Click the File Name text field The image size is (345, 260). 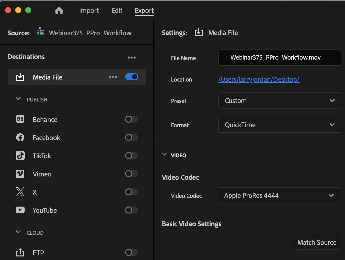[x=279, y=58]
